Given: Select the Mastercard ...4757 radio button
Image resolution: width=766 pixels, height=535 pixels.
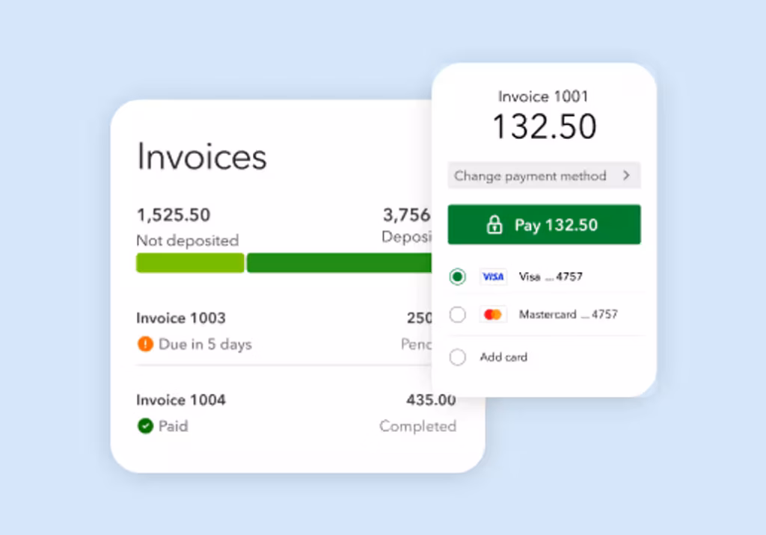Looking at the screenshot, I should [457, 315].
